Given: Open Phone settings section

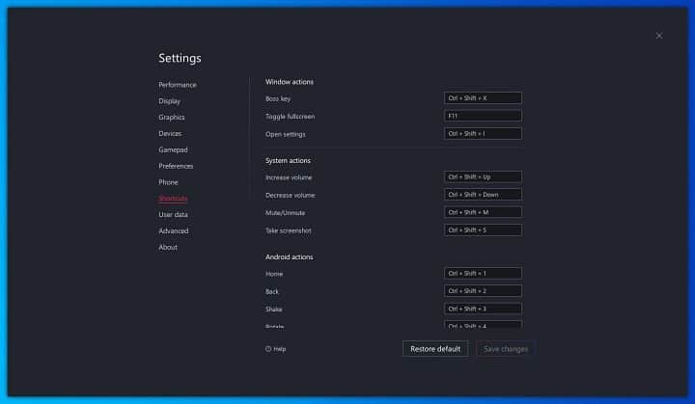Looking at the screenshot, I should click(168, 182).
